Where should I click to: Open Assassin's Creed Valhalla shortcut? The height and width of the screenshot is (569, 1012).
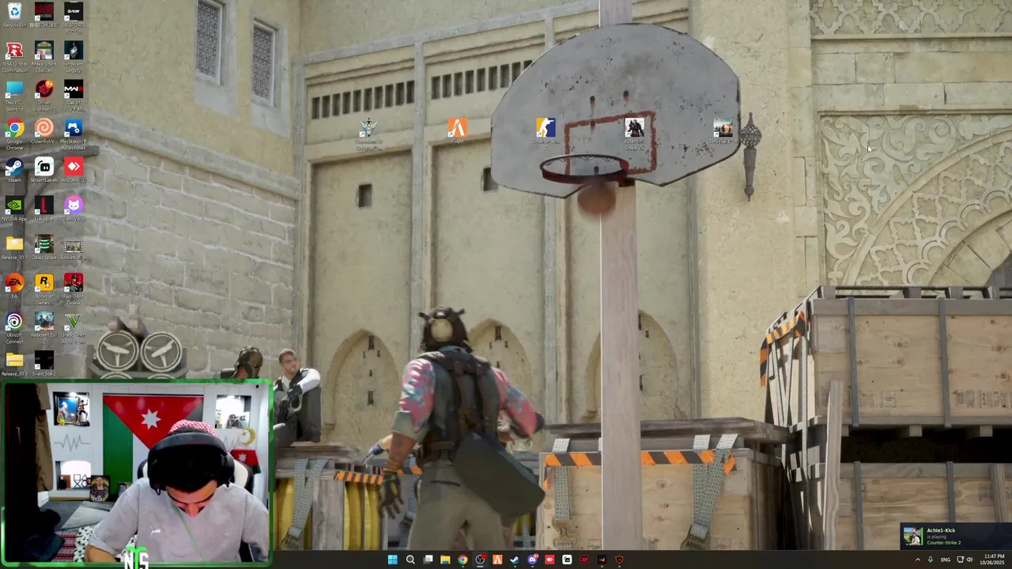634,133
